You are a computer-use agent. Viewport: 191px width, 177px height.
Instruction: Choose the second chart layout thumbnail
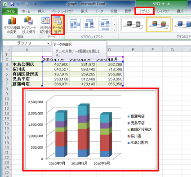click(89, 24)
